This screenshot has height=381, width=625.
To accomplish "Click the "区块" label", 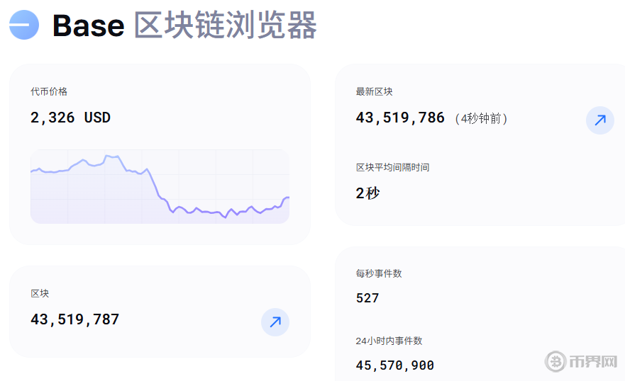I will click(40, 293).
